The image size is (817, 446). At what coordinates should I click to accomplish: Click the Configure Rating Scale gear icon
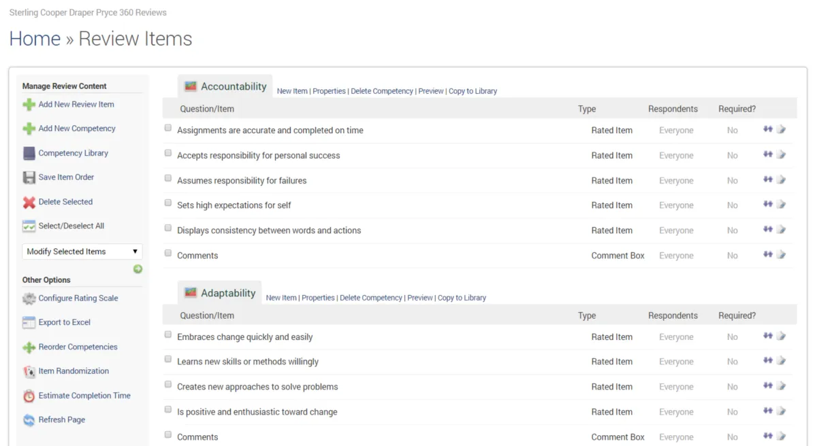click(29, 298)
